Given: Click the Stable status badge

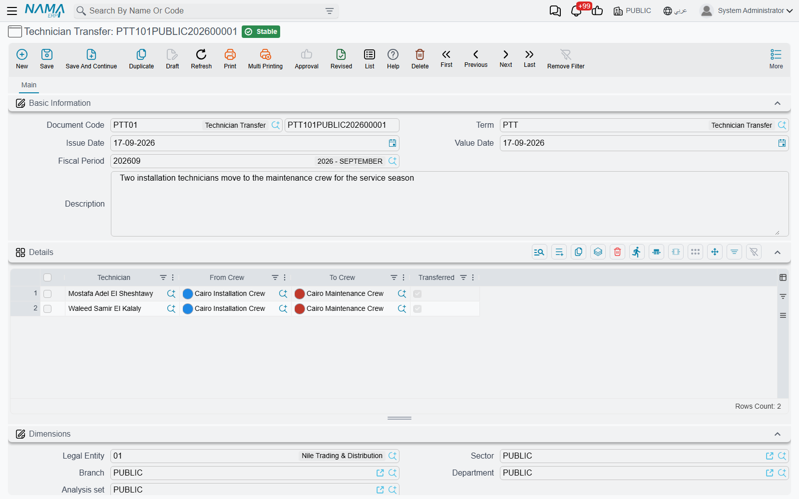Looking at the screenshot, I should coord(261,31).
